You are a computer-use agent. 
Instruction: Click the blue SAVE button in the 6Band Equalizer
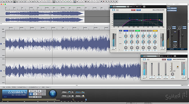coord(139,10)
